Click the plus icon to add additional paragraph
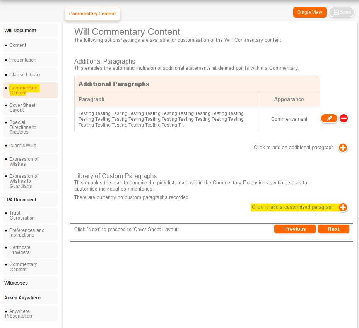Image resolution: width=359 pixels, height=328 pixels. pos(343,148)
